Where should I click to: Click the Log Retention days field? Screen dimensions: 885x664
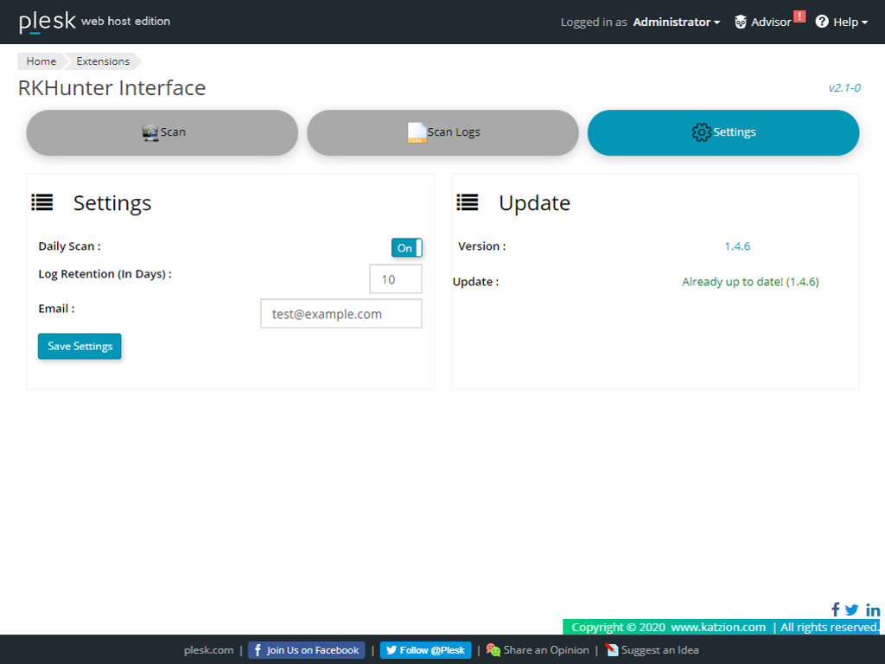tap(396, 279)
